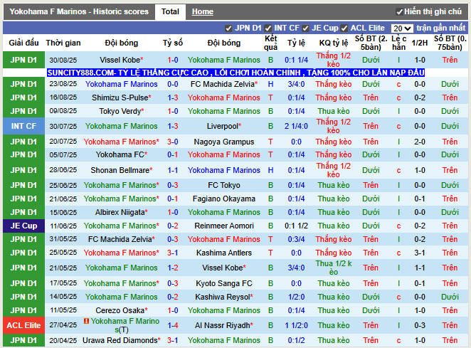Click 'Yokohama F Marinos - Historic scores' title
The image size is (471, 348).
point(79,11)
